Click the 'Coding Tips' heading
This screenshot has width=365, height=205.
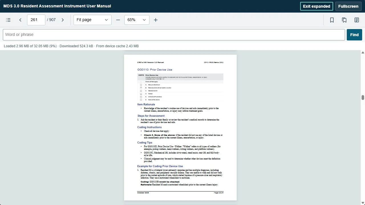pos(145,143)
